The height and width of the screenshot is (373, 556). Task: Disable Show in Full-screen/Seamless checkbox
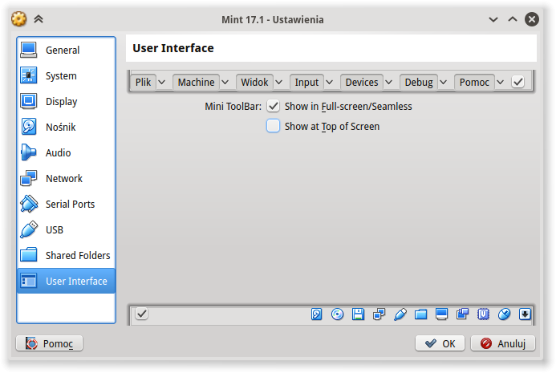click(273, 106)
